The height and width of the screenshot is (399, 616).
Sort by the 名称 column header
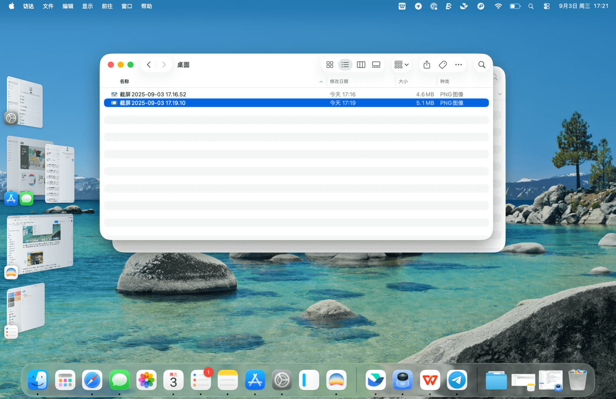pos(124,81)
